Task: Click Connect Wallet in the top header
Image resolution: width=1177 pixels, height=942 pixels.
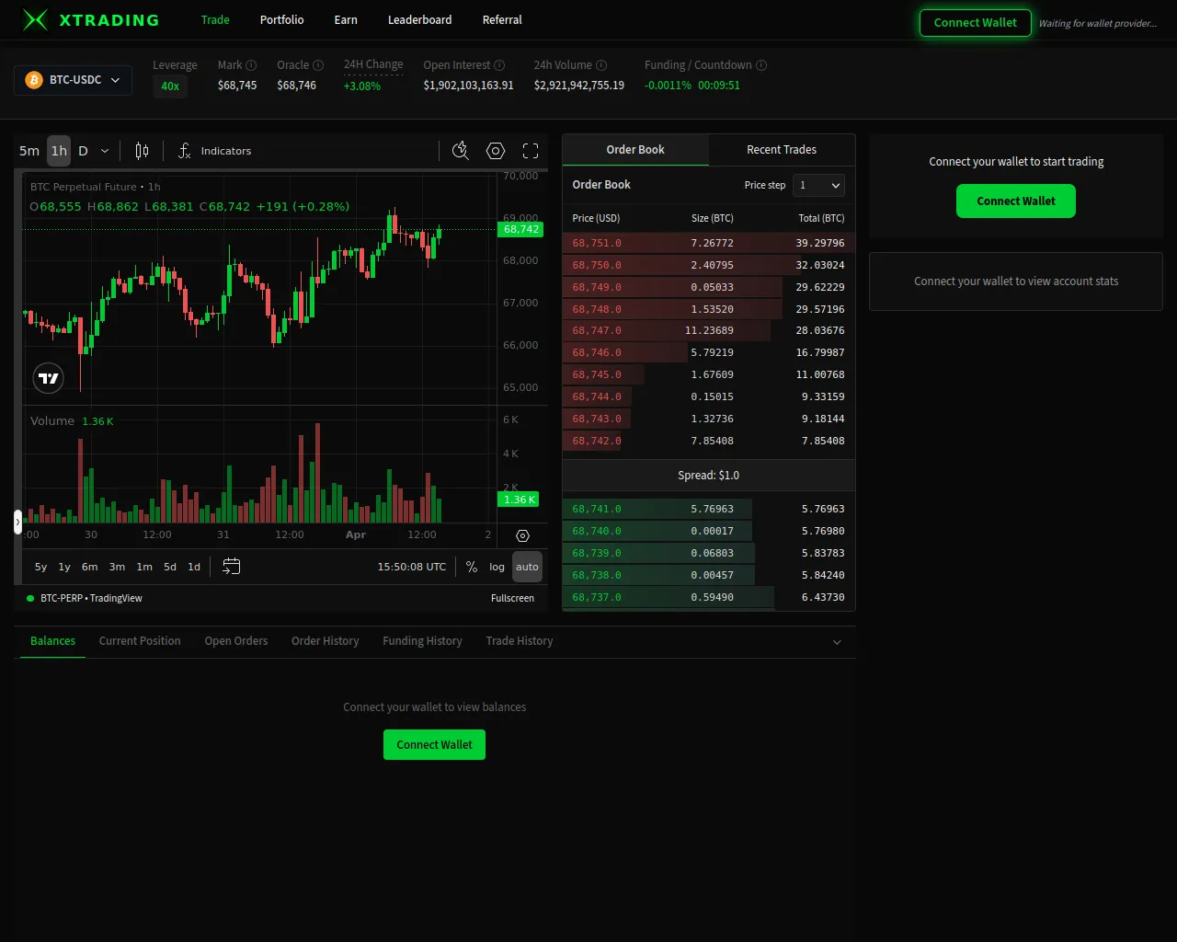Action: point(975,23)
